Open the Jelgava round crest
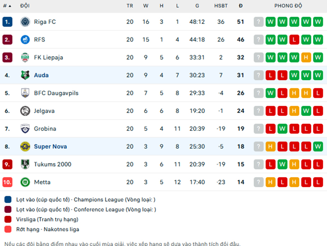327x246 pixels. tap(25, 111)
